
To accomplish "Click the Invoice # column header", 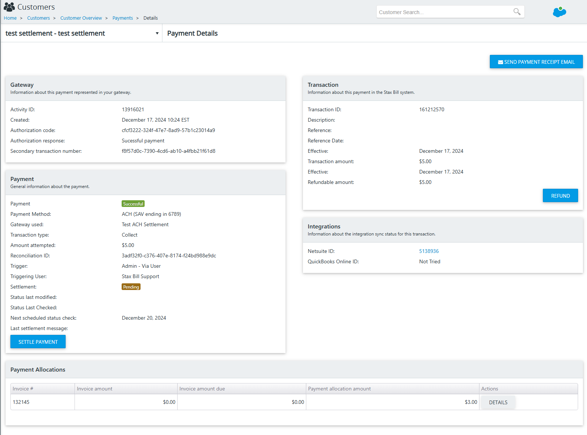I will [x=43, y=389].
